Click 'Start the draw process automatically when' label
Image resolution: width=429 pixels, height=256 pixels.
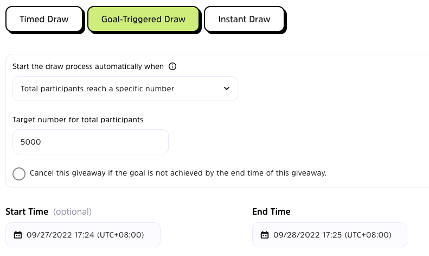(x=88, y=67)
